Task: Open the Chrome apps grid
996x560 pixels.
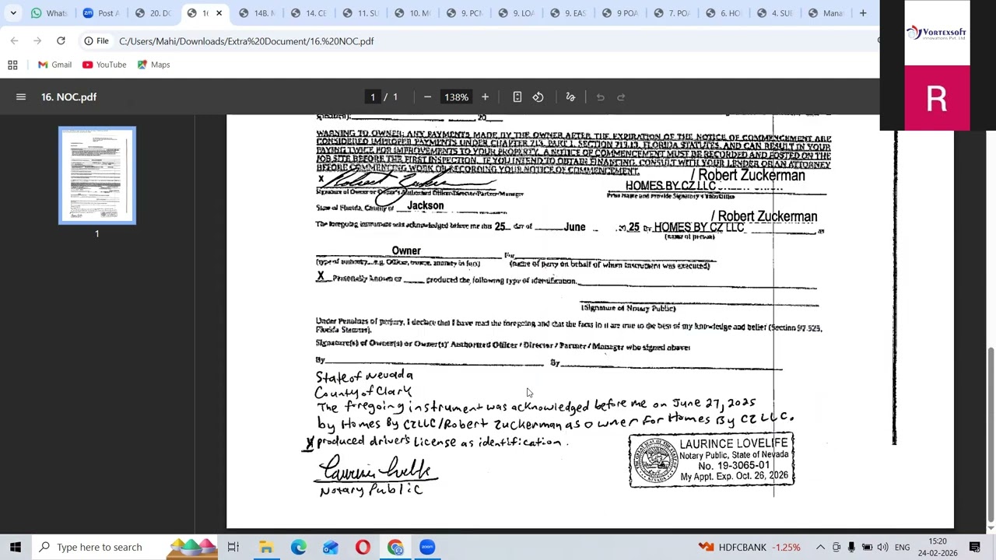Action: [12, 65]
